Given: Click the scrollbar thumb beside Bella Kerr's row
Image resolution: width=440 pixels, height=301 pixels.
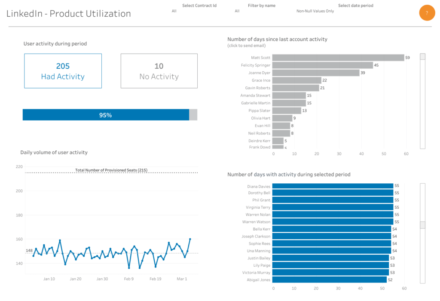Looking at the screenshot, I should tap(422, 225).
